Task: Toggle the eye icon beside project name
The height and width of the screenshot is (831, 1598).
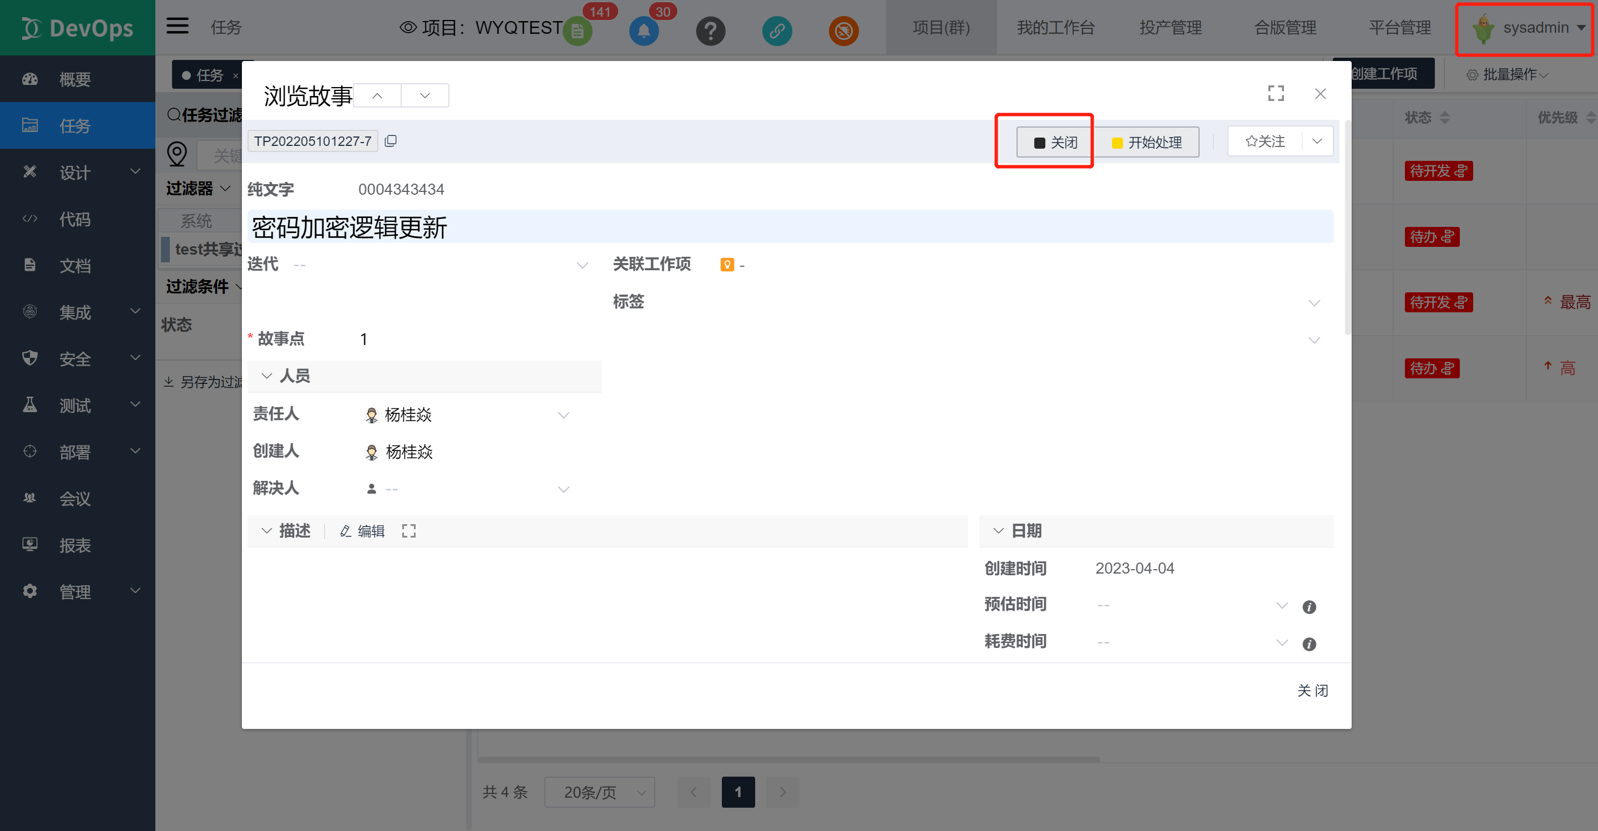Action: pyautogui.click(x=408, y=27)
